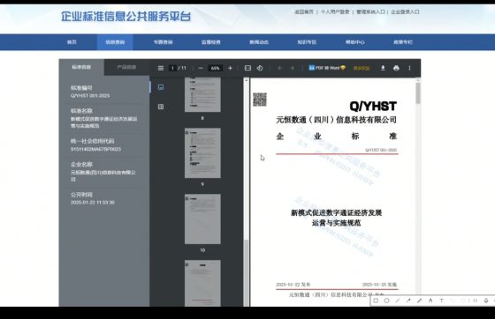Open the 新闻动态 navigation item
The image size is (495, 319).
259,42
